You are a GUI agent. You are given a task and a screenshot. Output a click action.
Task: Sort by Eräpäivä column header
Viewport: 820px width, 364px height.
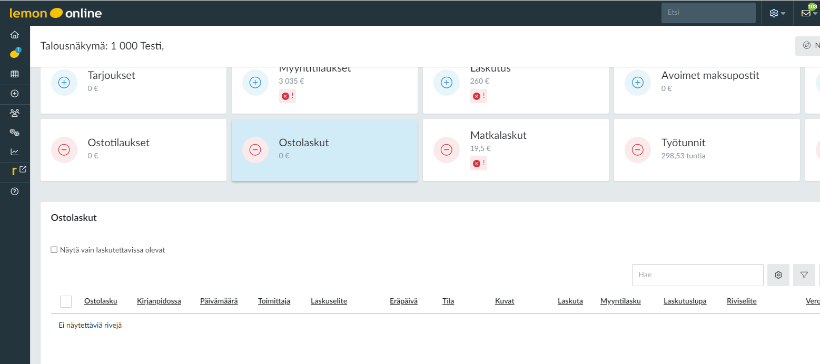coord(403,301)
